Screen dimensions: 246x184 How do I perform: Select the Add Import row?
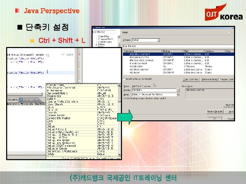[x=178, y=73]
